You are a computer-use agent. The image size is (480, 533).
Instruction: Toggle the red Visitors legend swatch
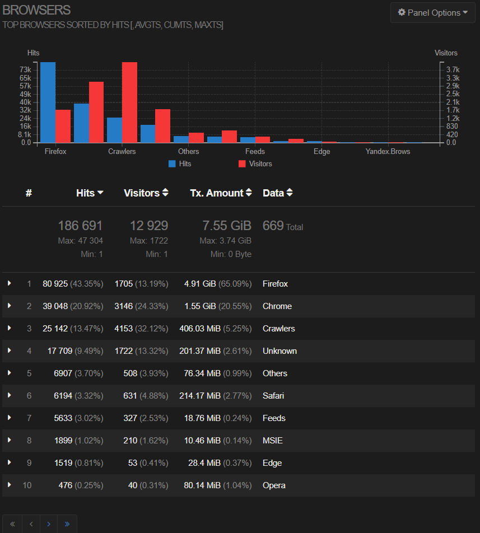click(x=242, y=164)
